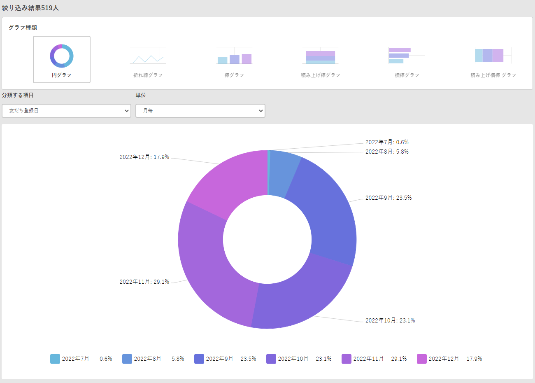Click the 2022年10月: 23.1% data label
This screenshot has height=383, width=535.
point(390,320)
